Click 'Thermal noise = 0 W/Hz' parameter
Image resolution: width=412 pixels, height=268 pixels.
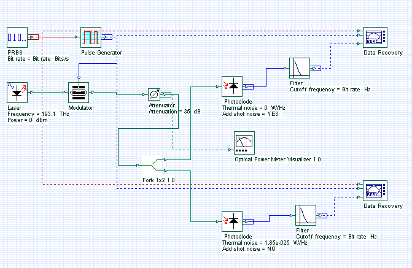254,107
